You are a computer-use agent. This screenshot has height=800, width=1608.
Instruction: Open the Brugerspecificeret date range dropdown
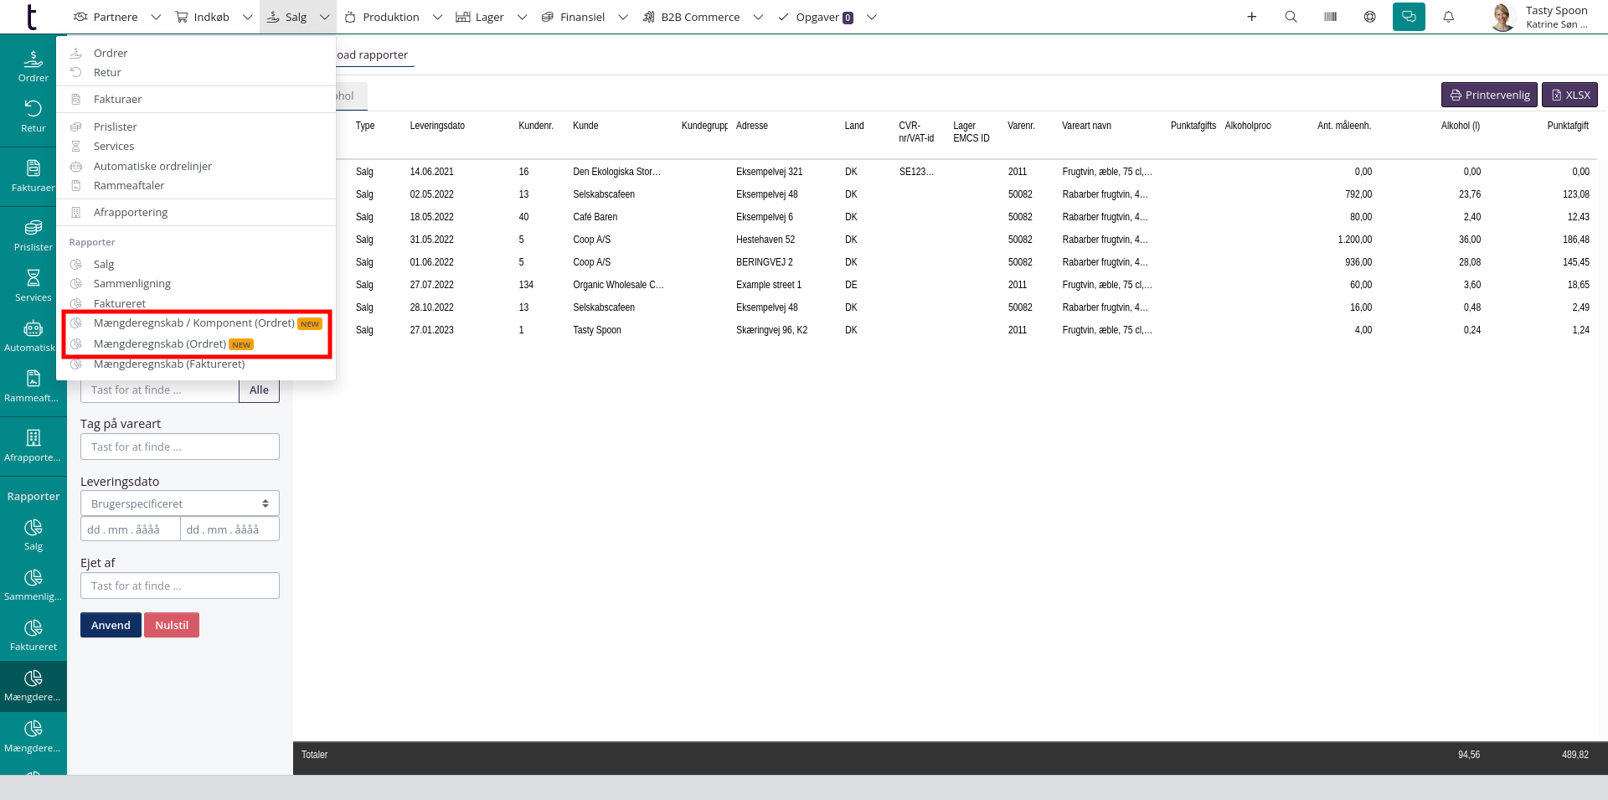179,503
